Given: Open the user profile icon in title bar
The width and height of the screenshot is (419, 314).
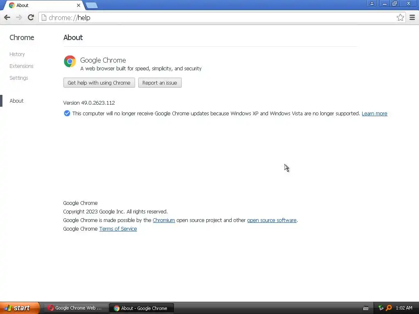Looking at the screenshot, I should 372,3.
